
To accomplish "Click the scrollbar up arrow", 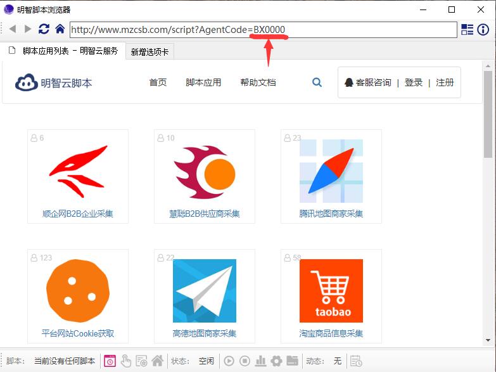I will 488,66.
